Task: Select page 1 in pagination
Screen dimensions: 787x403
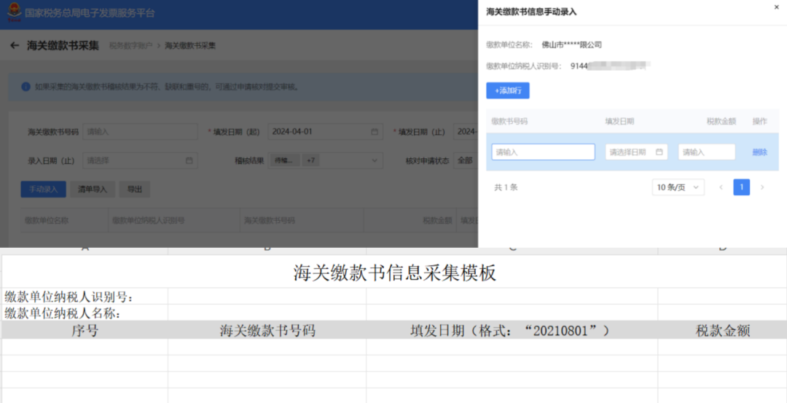Action: click(741, 187)
